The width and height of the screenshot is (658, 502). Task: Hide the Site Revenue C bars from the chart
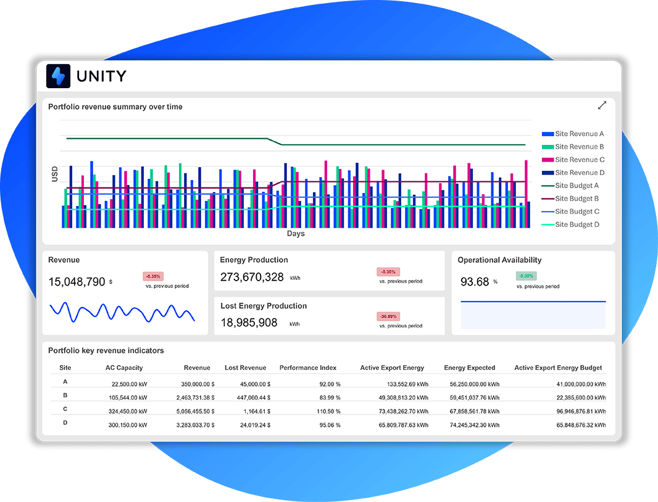pos(574,159)
